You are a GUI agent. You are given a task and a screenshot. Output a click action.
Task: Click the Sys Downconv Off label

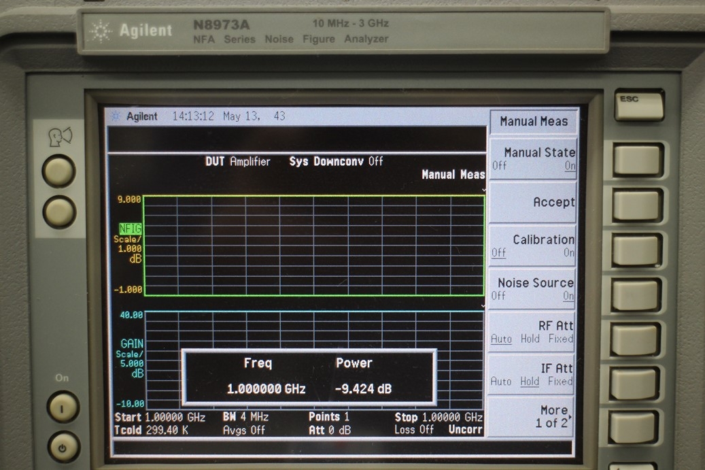tap(337, 161)
